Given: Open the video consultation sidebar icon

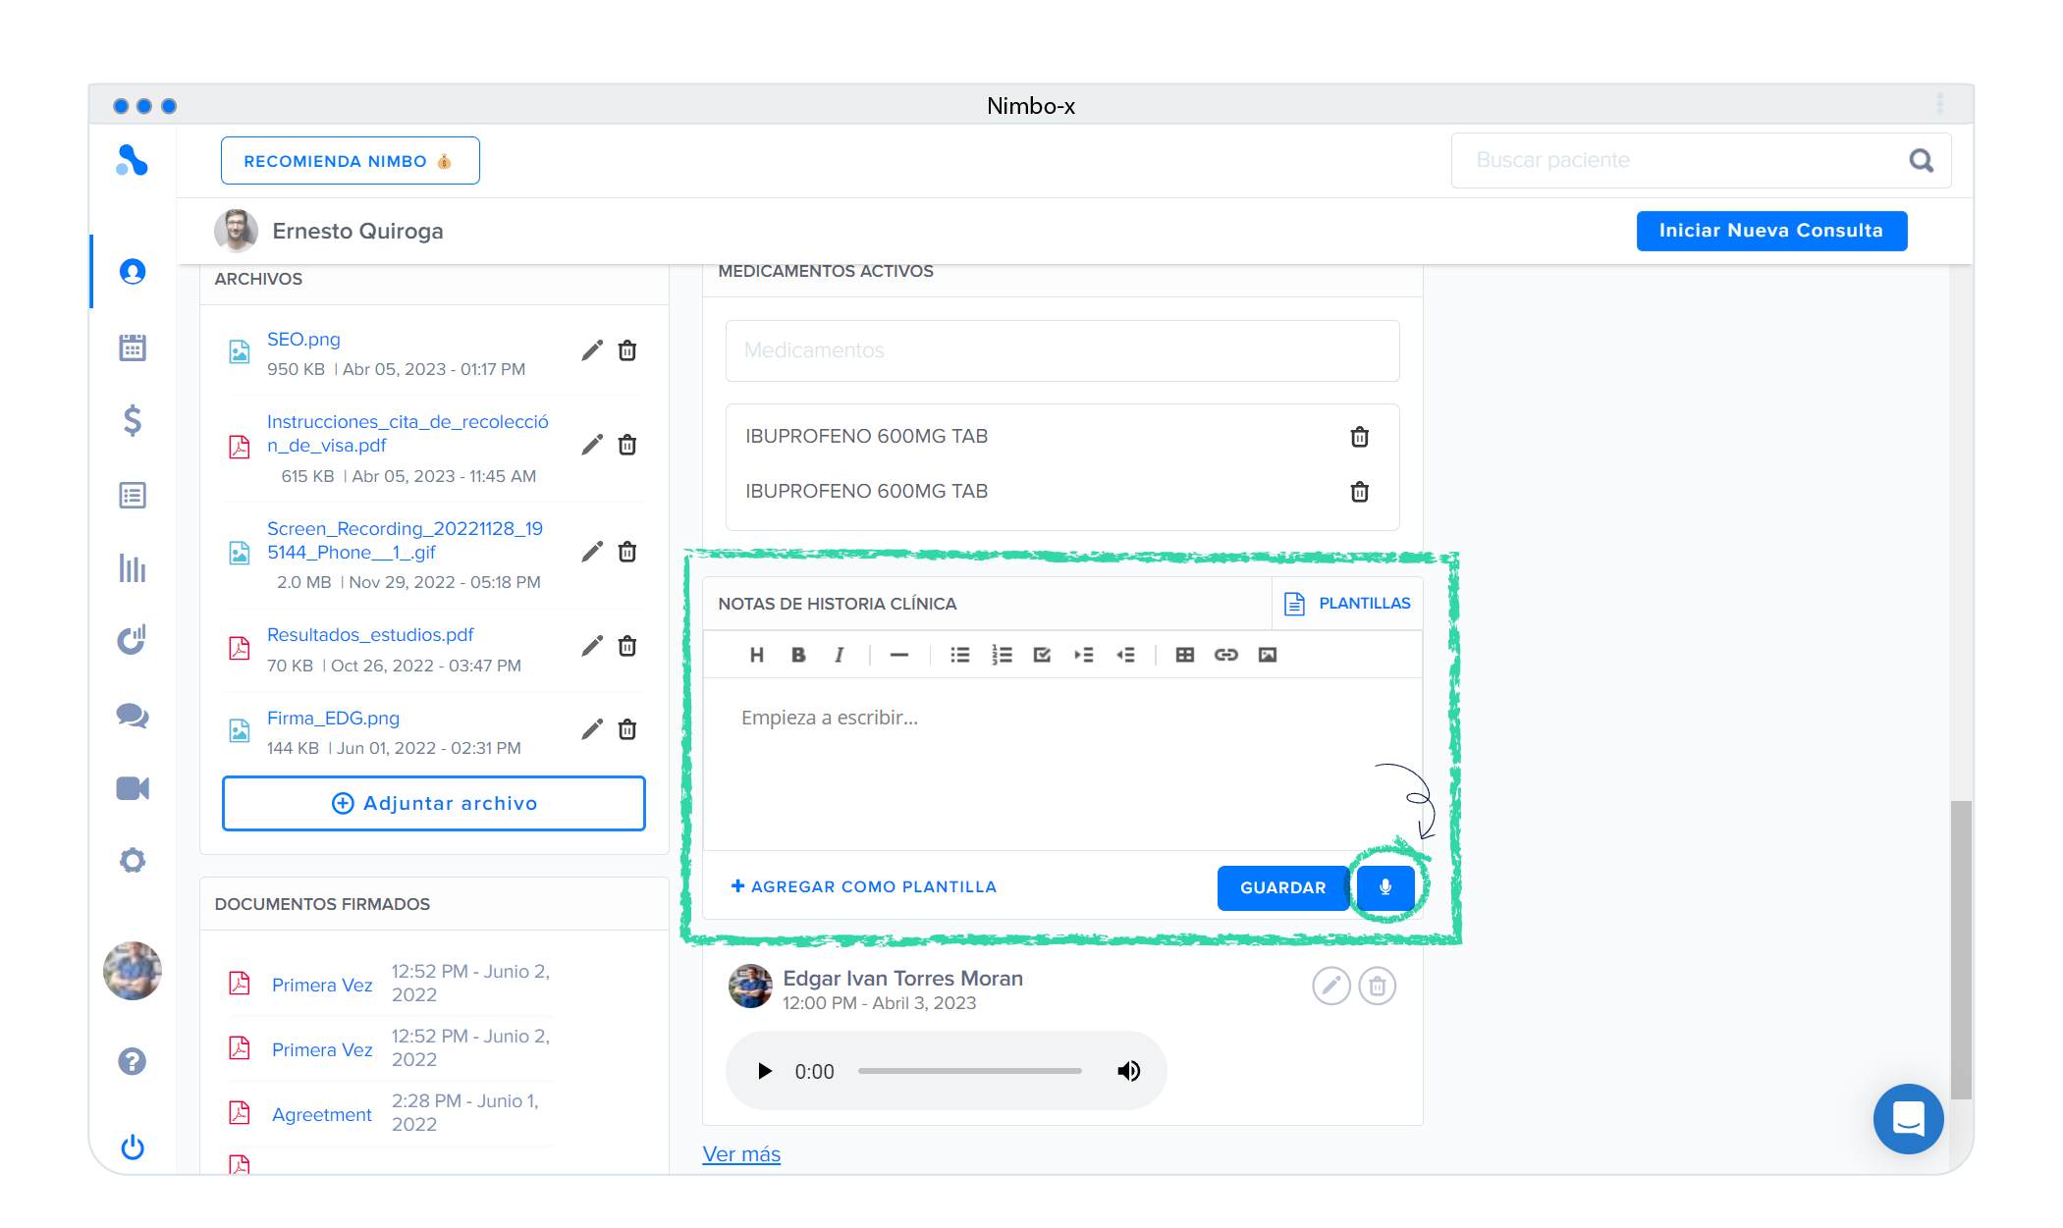Looking at the screenshot, I should (x=133, y=788).
